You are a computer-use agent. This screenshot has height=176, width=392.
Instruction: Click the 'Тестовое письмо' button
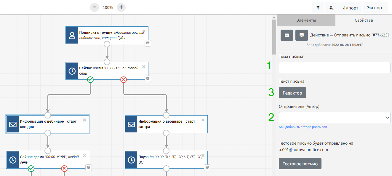coord(300,164)
